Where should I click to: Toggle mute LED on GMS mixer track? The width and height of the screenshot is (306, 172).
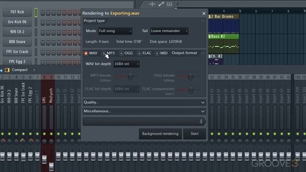44,134
